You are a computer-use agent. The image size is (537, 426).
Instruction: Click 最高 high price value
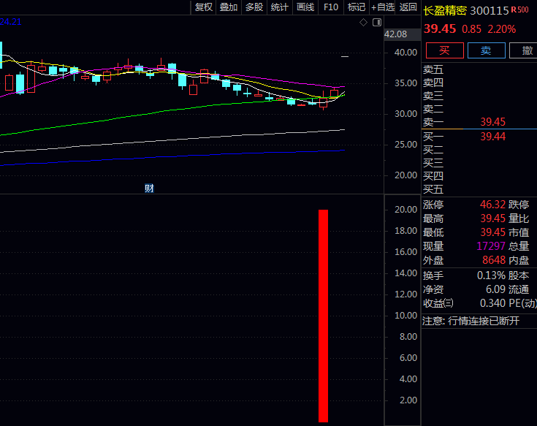(493, 218)
